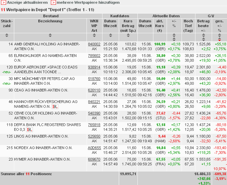This screenshot has height=185, width=227.
Task: Select NORDEX AG INHABER-AKTIEN O.N. text
Action: (x=43, y=148)
